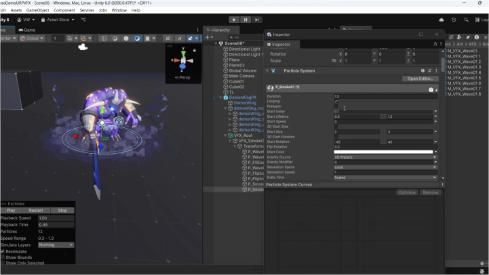Enable the Show Bounds checkbox
This screenshot has height=275, width=489.
click(x=3, y=257)
